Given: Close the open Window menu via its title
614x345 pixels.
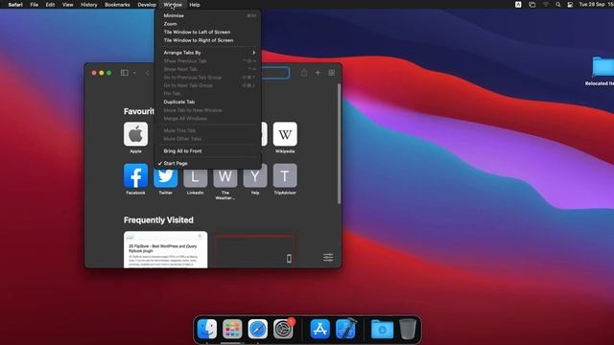Looking at the screenshot, I should pos(173,5).
